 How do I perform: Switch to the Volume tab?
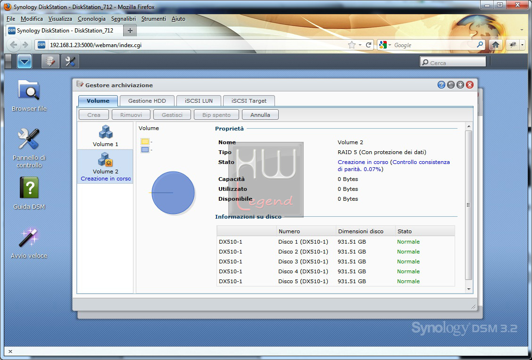(x=98, y=101)
